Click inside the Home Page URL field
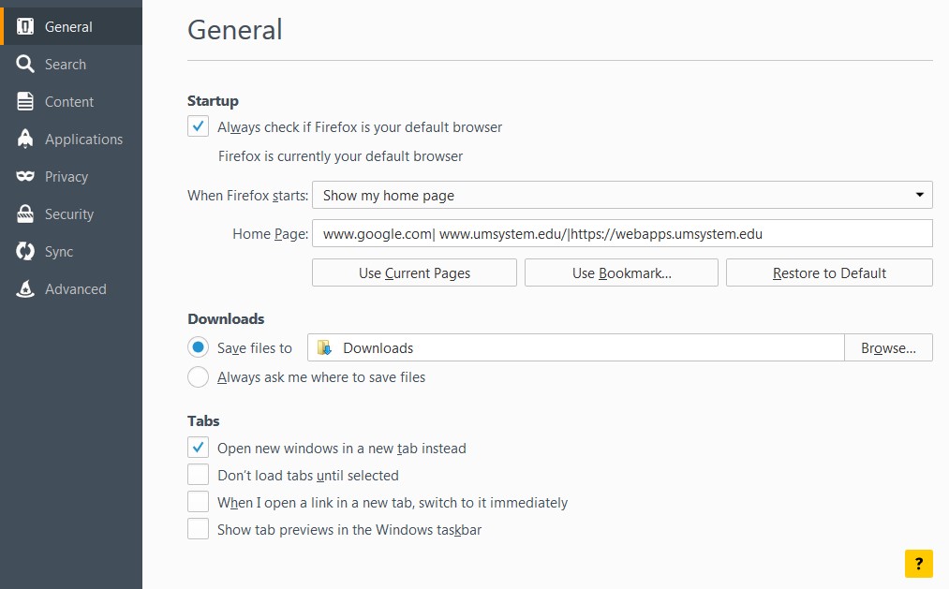 click(x=622, y=233)
